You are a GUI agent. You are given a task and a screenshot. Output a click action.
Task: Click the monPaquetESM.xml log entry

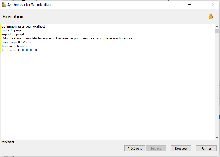click(17, 42)
